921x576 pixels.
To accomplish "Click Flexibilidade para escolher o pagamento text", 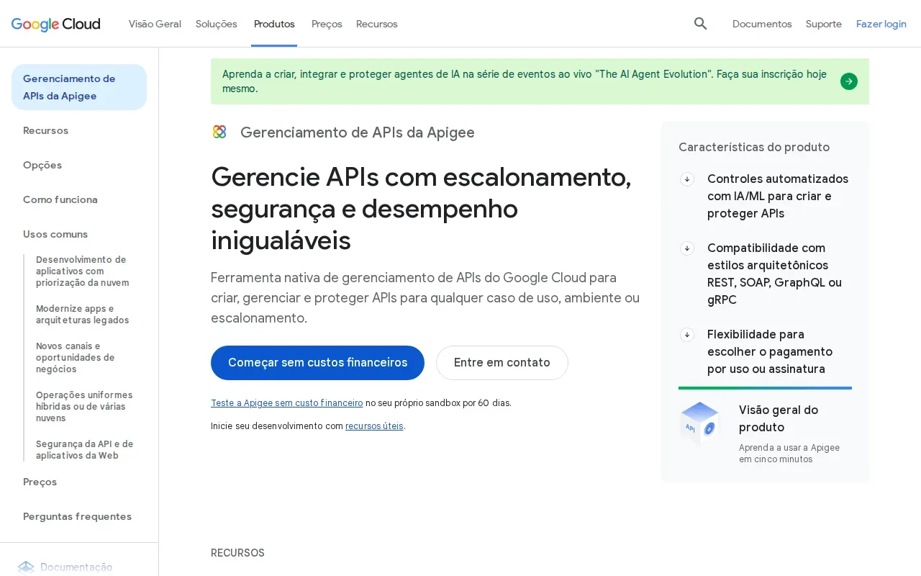I will [x=770, y=352].
